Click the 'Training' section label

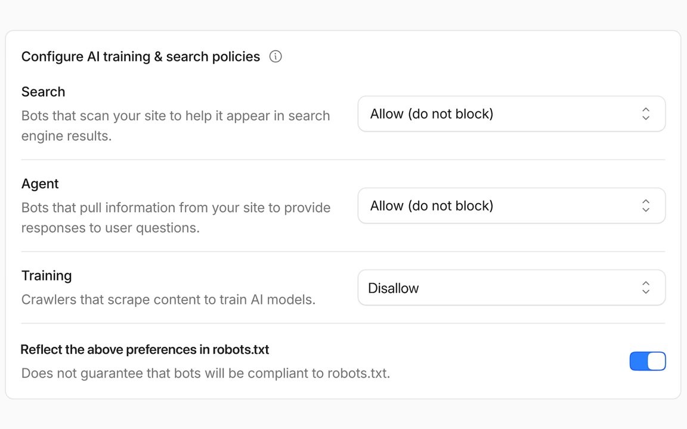point(47,276)
